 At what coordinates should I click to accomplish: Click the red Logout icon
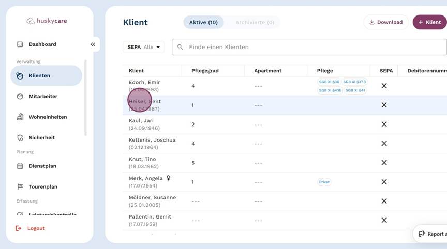coord(19,228)
